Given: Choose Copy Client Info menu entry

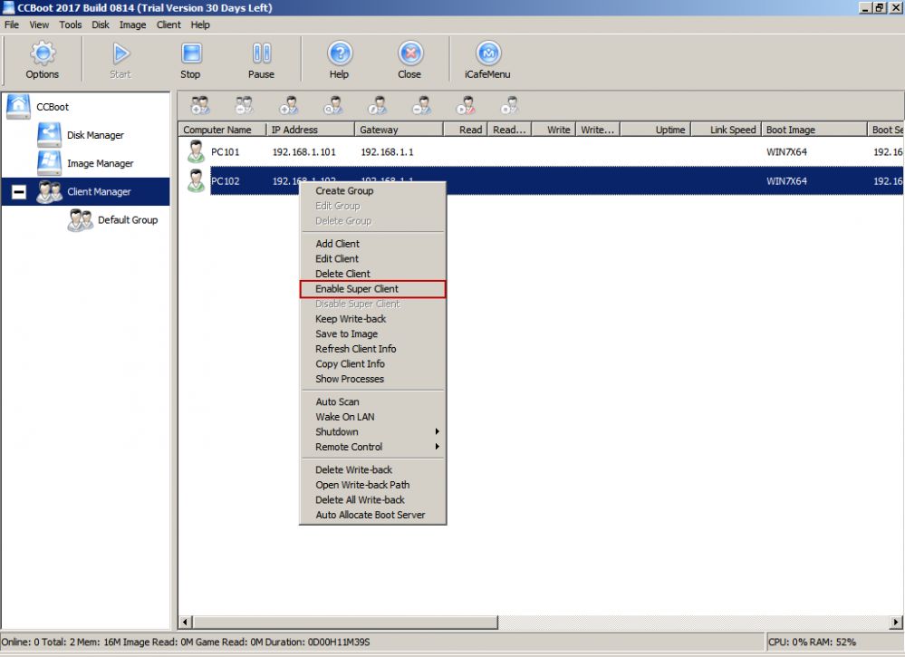Looking at the screenshot, I should [x=373, y=363].
